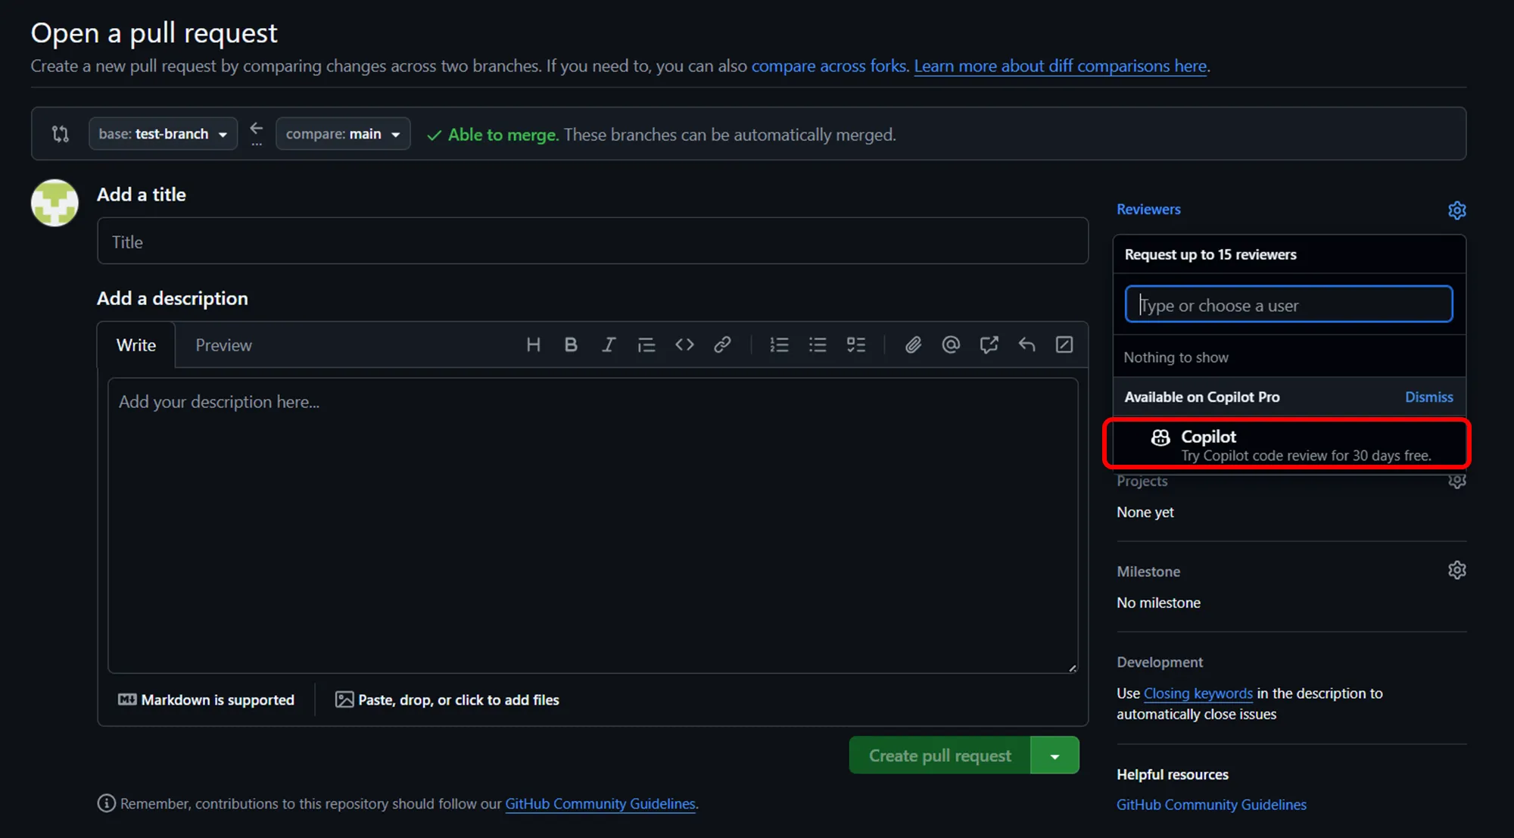This screenshot has width=1514, height=838.
Task: Switch to the Preview tab
Action: [223, 344]
